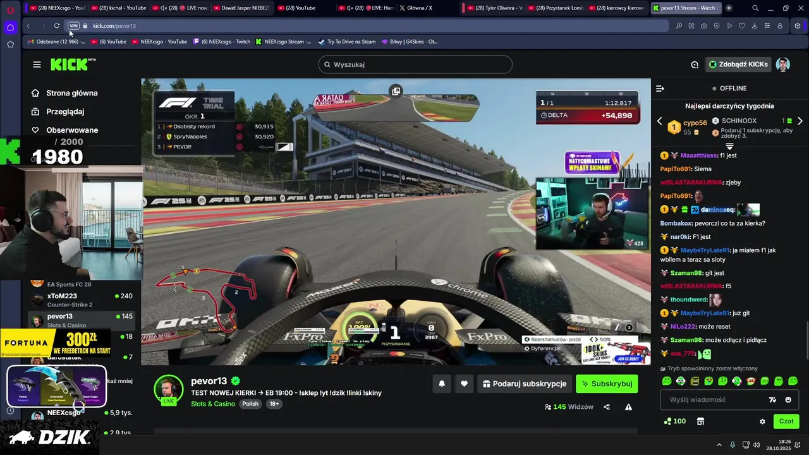Image resolution: width=809 pixels, height=455 pixels.
Task: Click PapiTo691 username saying Siema
Action: [x=676, y=169]
